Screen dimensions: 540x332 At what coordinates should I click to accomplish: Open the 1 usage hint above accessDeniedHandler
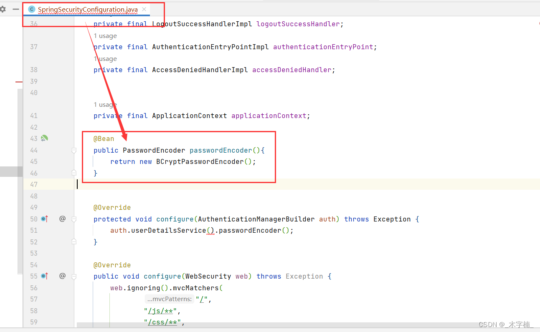click(x=105, y=59)
